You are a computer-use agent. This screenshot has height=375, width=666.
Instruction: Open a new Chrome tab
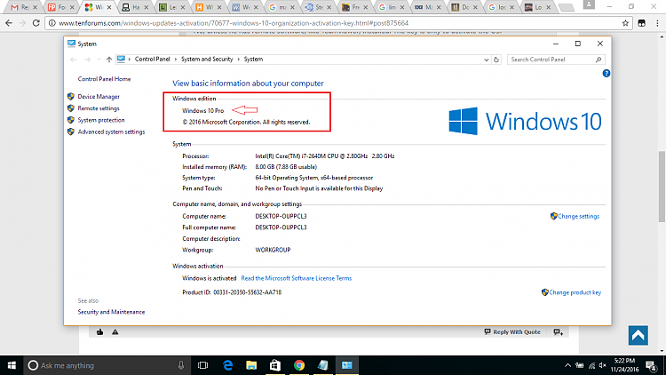(x=567, y=8)
